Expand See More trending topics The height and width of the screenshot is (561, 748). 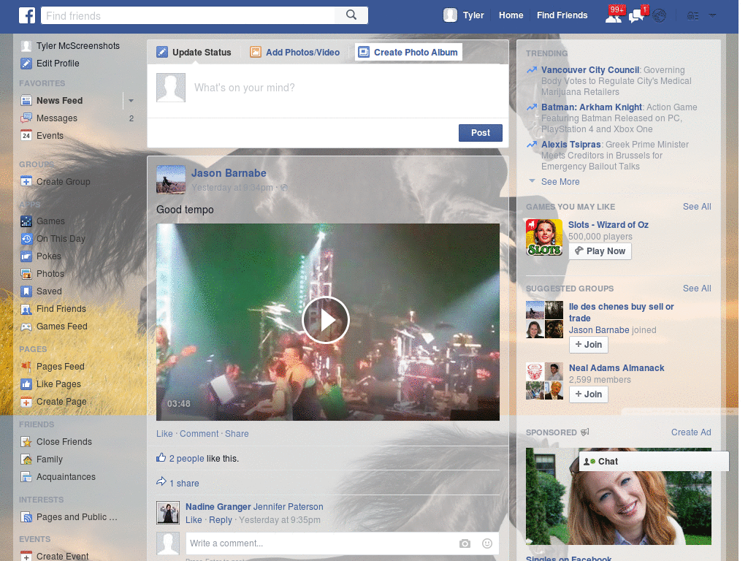point(560,182)
